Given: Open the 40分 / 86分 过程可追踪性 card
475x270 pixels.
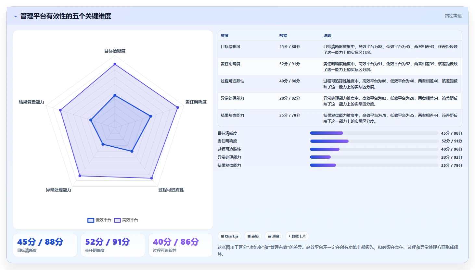Looking at the screenshot, I should [x=181, y=245].
